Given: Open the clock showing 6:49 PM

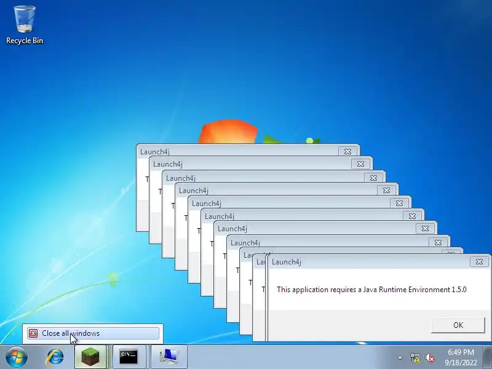Looking at the screenshot, I should (461, 357).
